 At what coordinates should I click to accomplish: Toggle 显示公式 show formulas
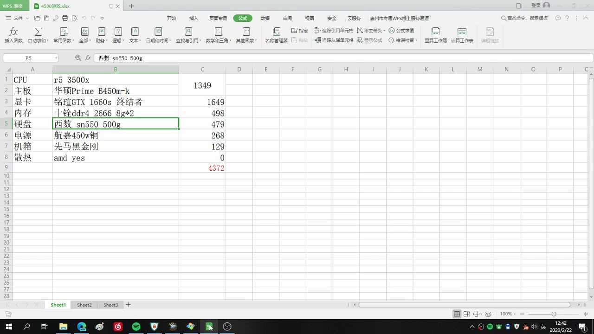(x=369, y=40)
